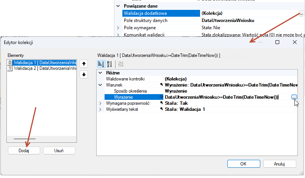Sort properties alphabetically with A-Z icon
305x178 pixels.
(x=109, y=64)
